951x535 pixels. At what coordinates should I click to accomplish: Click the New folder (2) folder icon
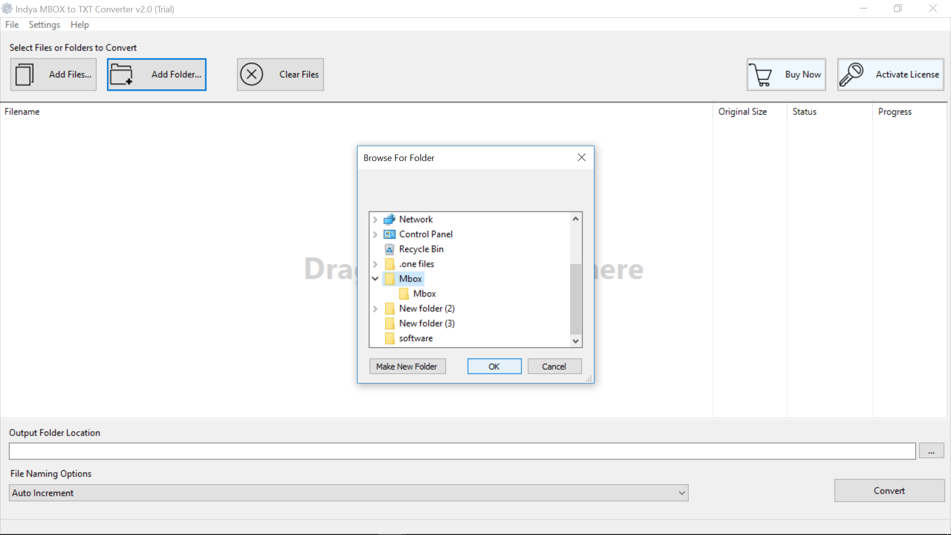click(x=390, y=308)
